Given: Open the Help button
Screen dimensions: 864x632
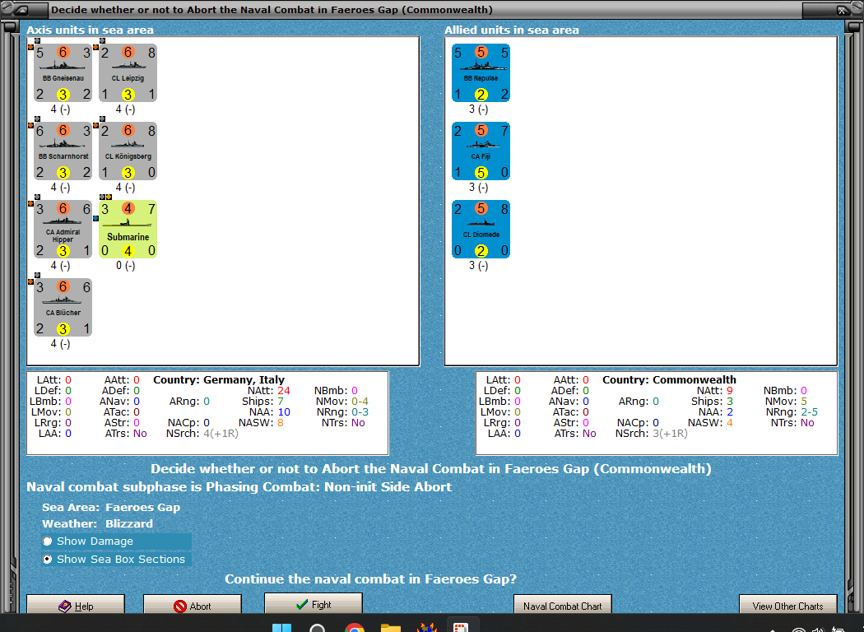Looking at the screenshot, I should pos(76,606).
